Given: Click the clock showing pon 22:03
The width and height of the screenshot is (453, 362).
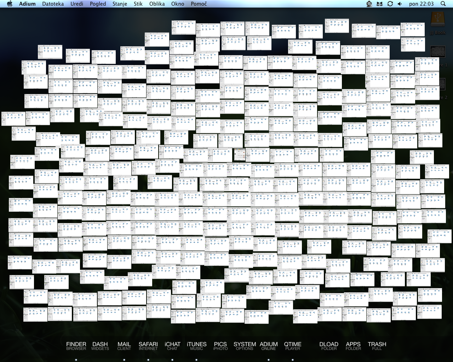Looking at the screenshot, I should [x=421, y=4].
